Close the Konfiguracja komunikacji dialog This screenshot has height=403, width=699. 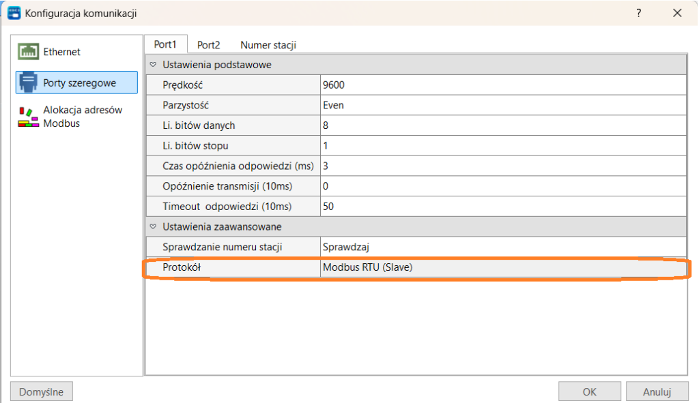click(677, 14)
